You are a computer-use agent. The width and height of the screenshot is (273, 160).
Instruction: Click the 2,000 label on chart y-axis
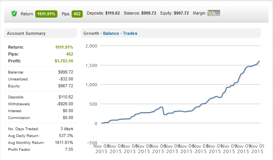point(92,46)
